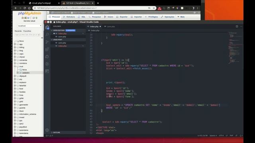255x143 pixels.
Task: Expand the food database tree node
Action: pyautogui.click(x=15, y=89)
